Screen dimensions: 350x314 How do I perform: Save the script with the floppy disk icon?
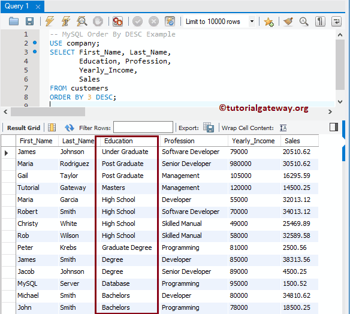coord(30,22)
